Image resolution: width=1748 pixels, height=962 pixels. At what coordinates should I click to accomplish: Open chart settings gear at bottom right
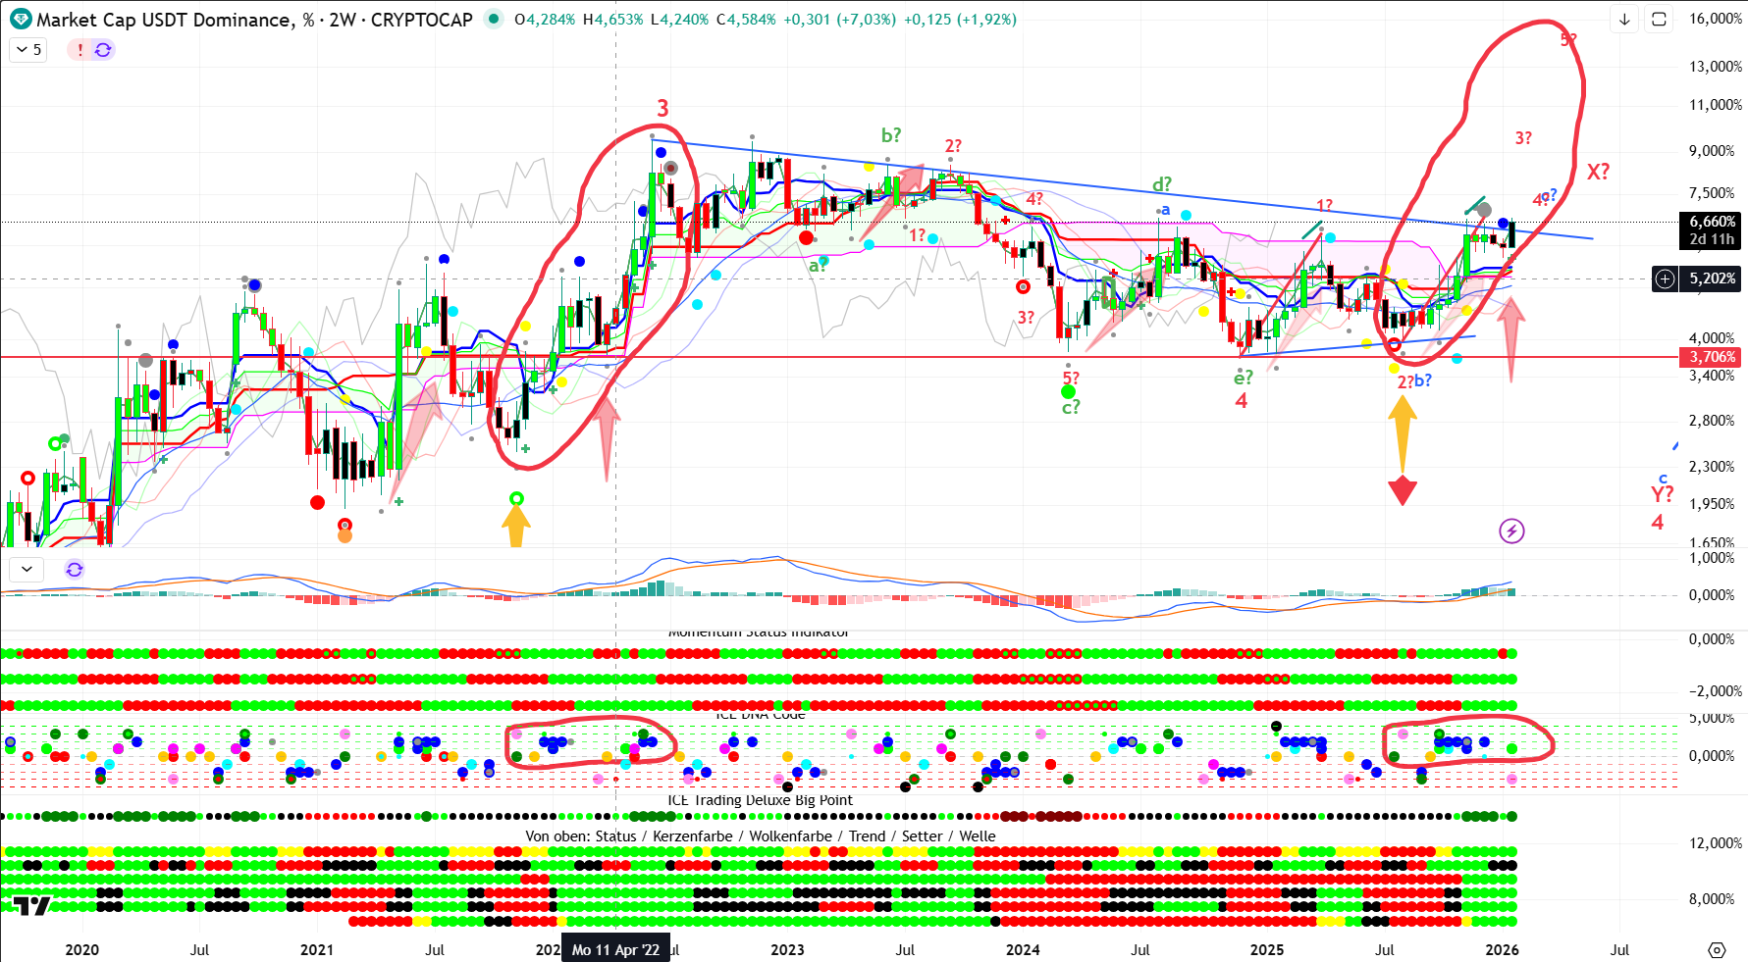pyautogui.click(x=1716, y=949)
